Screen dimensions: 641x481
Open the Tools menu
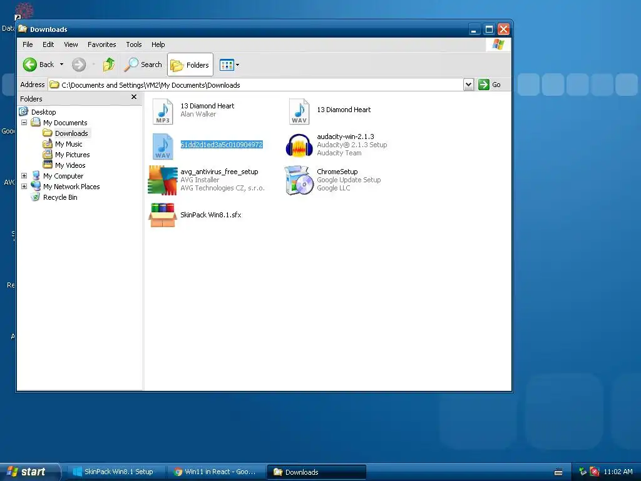coord(134,44)
